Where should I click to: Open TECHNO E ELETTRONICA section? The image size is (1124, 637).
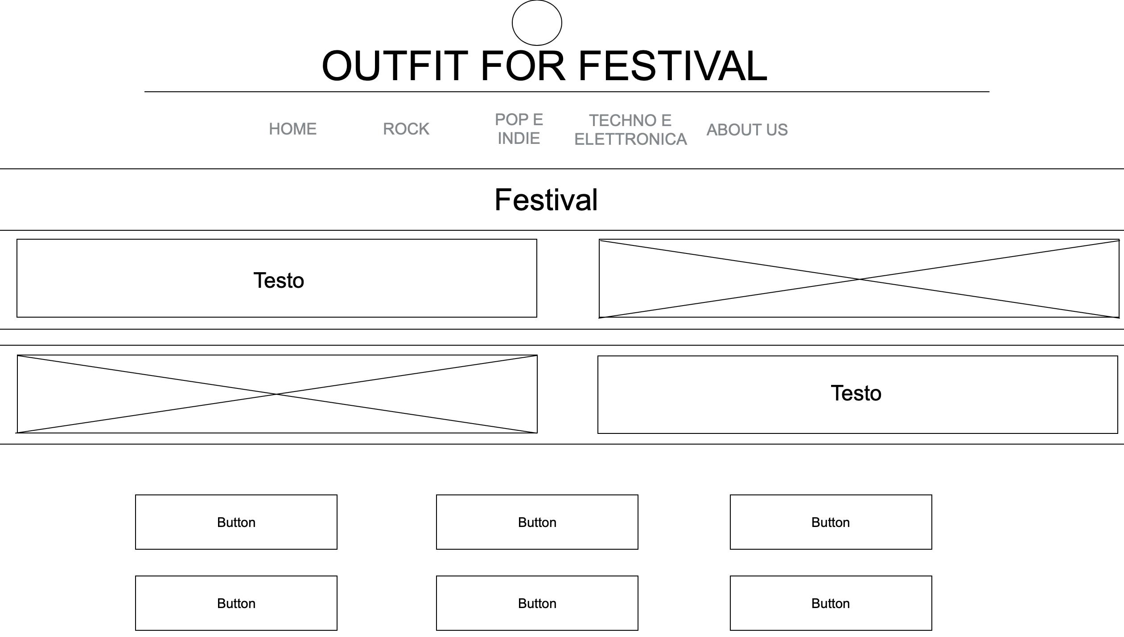630,130
